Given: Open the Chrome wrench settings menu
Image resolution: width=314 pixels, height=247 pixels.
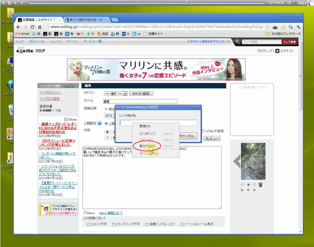Looking at the screenshot, I should click(299, 27).
